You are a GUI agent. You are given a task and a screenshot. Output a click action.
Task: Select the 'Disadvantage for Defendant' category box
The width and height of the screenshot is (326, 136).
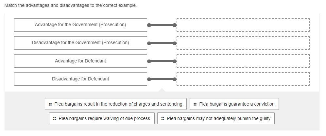[80, 79]
